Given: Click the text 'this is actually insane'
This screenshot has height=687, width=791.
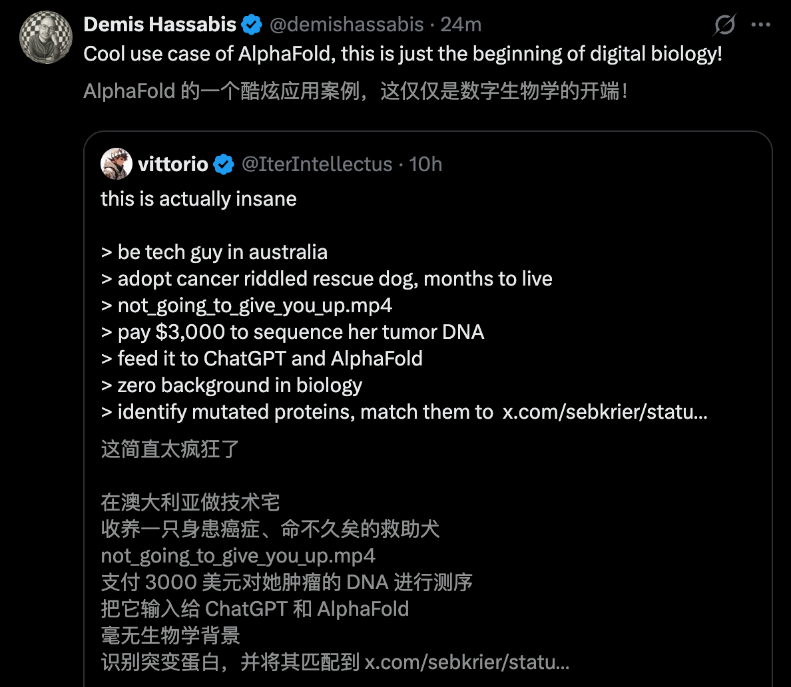Looking at the screenshot, I should pyautogui.click(x=198, y=198).
